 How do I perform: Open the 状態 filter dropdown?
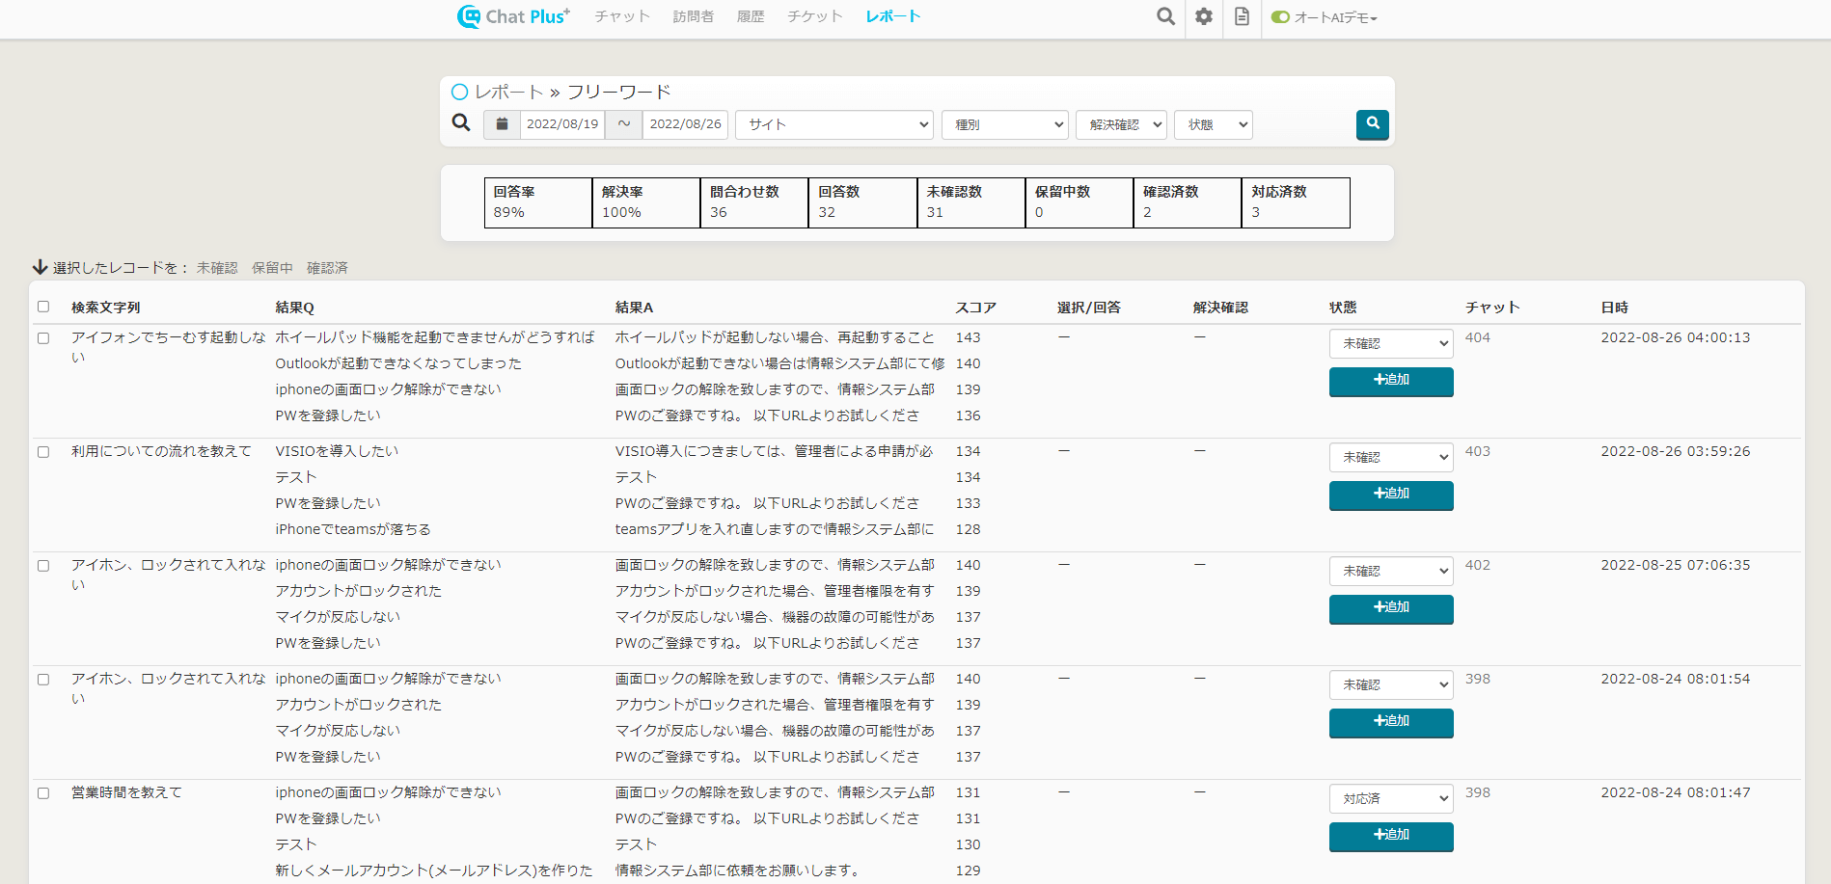[x=1213, y=124]
